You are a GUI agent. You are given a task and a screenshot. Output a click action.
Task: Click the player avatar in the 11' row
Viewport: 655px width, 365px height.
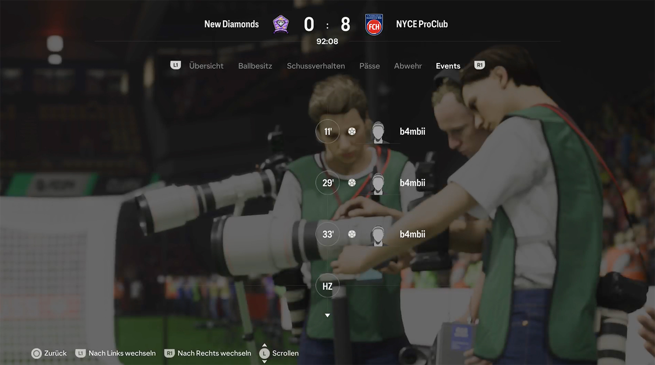coord(378,132)
